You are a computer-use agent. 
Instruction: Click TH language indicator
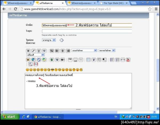click(116, 117)
